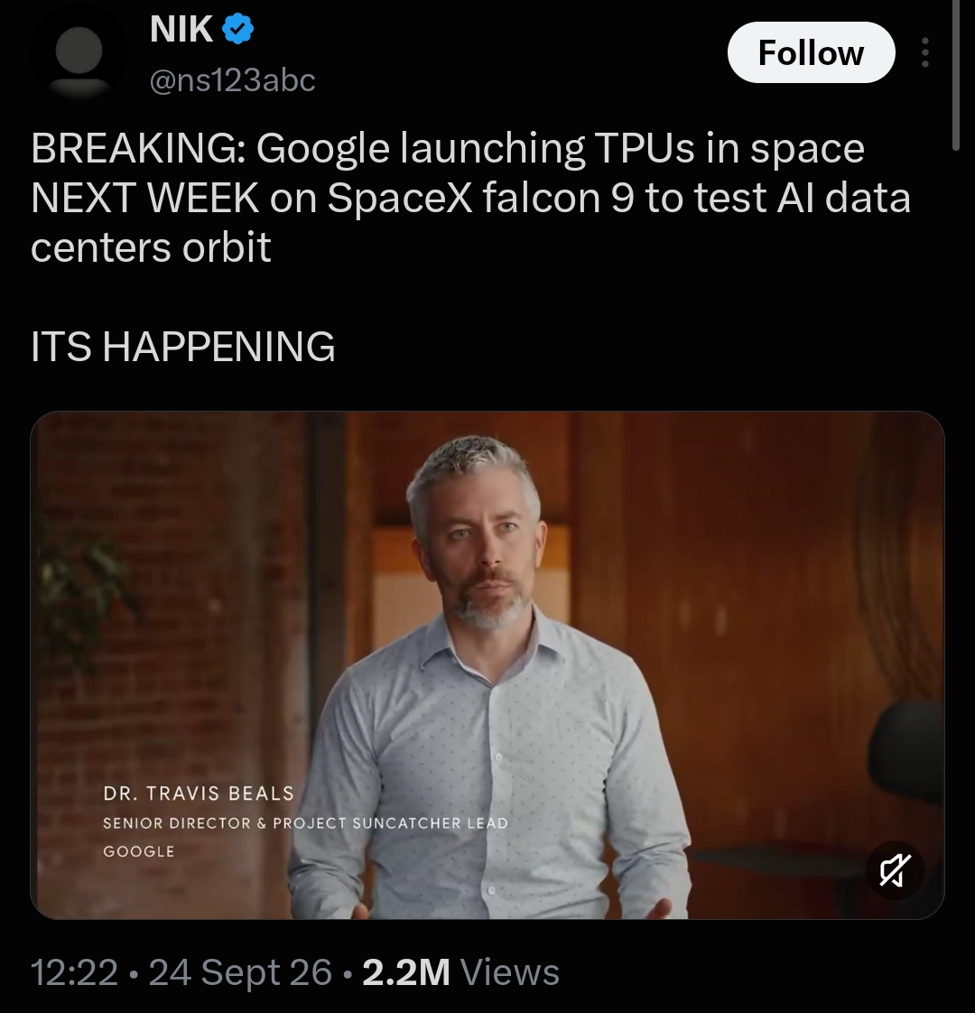Select the "ITS HAPPENING" tweet line
975x1013 pixels.
pos(183,347)
